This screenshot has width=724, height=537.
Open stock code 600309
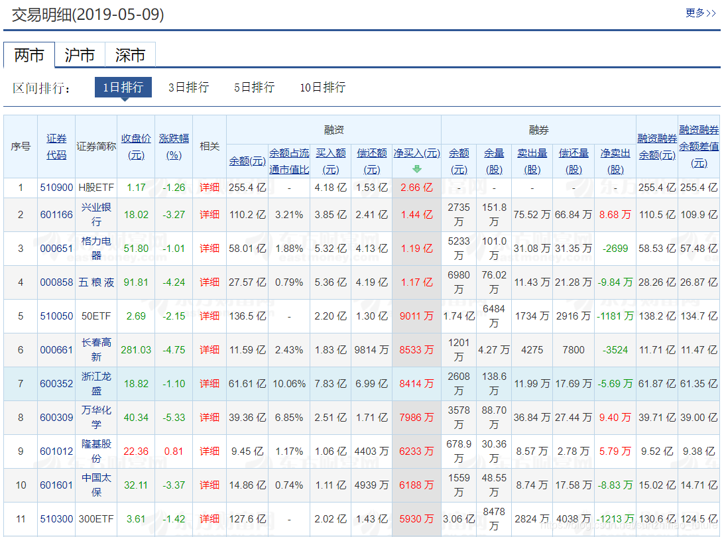point(56,418)
